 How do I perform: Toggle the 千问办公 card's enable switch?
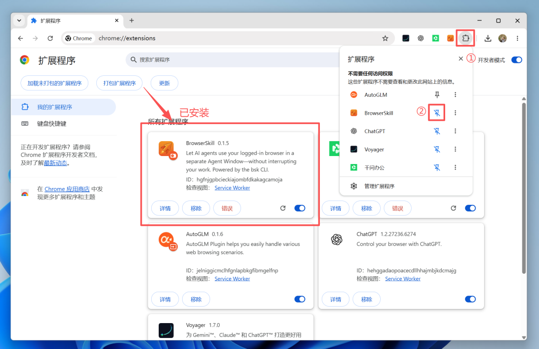[x=470, y=208]
